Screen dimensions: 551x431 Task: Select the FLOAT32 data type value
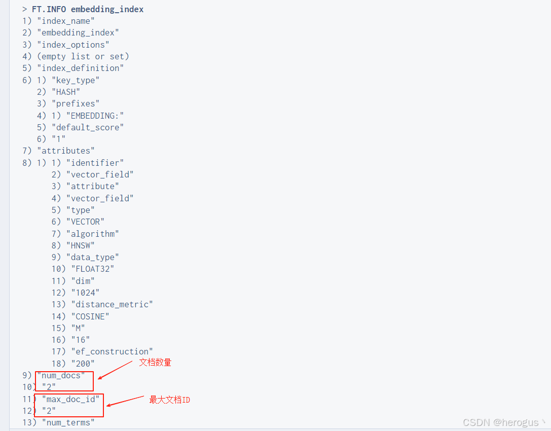[x=93, y=269]
